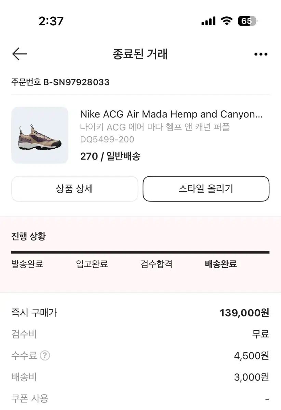
Task: Tap the cellular signal bars icon
Action: click(209, 21)
